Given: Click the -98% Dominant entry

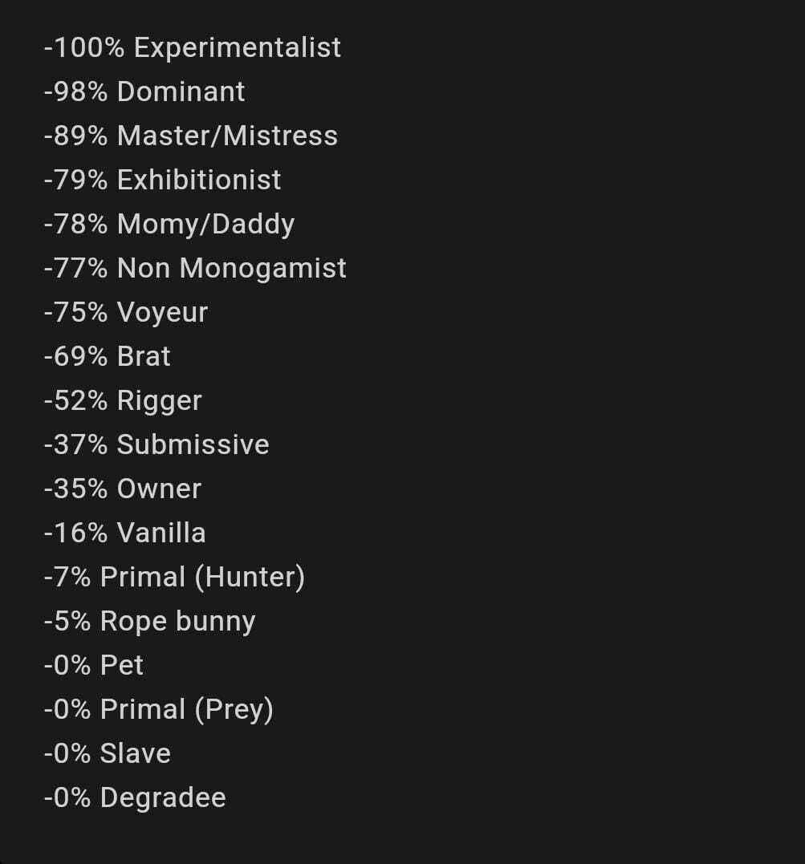Looking at the screenshot, I should coord(144,91).
